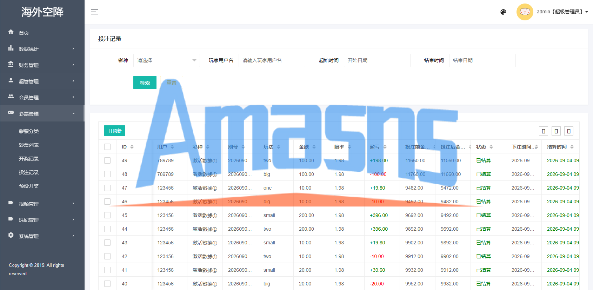
Task: Click the gear icon for 系统管理
Action: tap(11, 235)
